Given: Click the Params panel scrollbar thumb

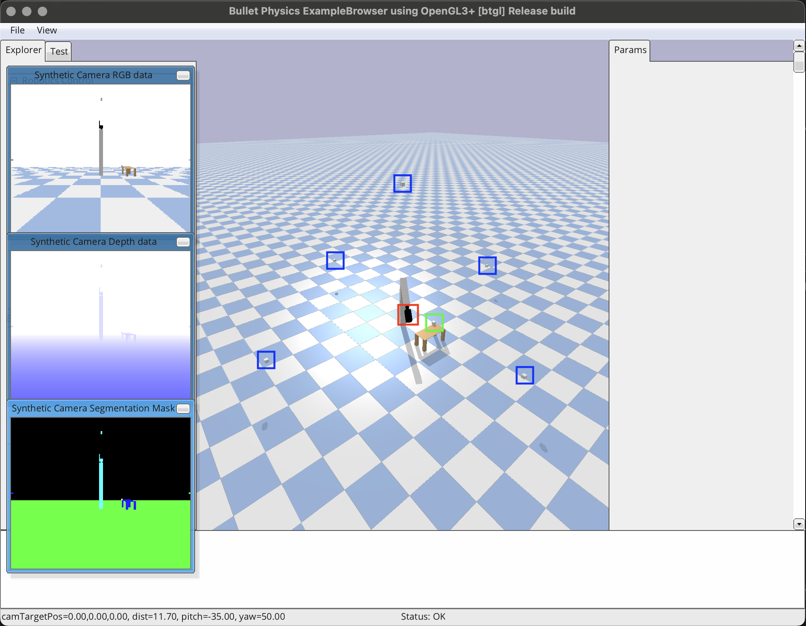Looking at the screenshot, I should 799,63.
